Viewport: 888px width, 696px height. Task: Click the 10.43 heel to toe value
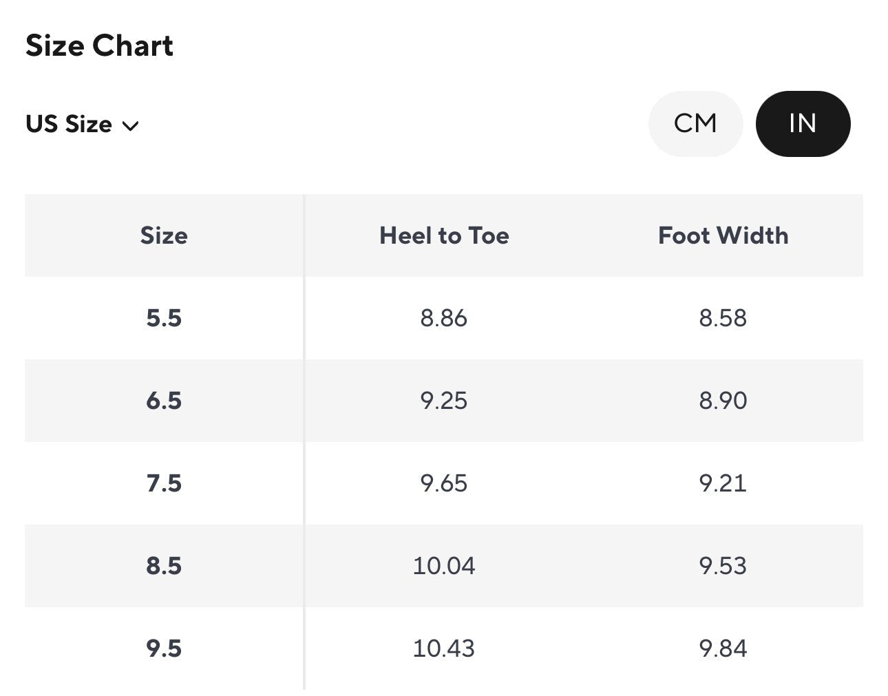pos(444,648)
